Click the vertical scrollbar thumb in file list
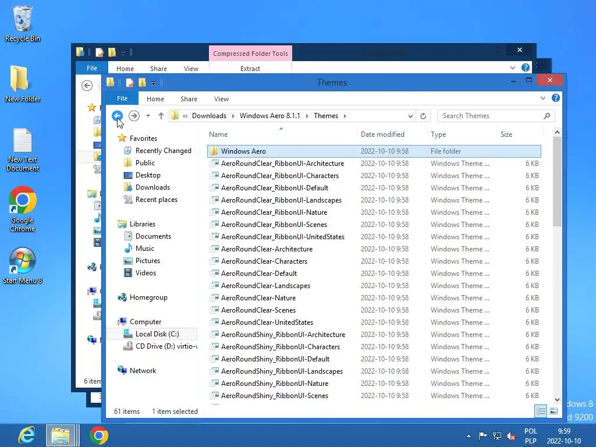Image resolution: width=596 pixels, height=447 pixels. (x=557, y=182)
